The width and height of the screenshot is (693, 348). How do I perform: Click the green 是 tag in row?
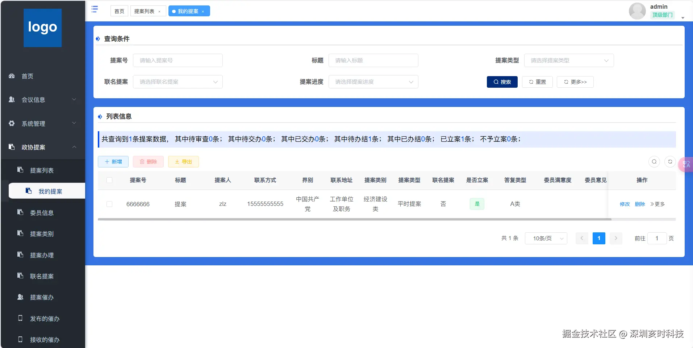[x=477, y=204]
